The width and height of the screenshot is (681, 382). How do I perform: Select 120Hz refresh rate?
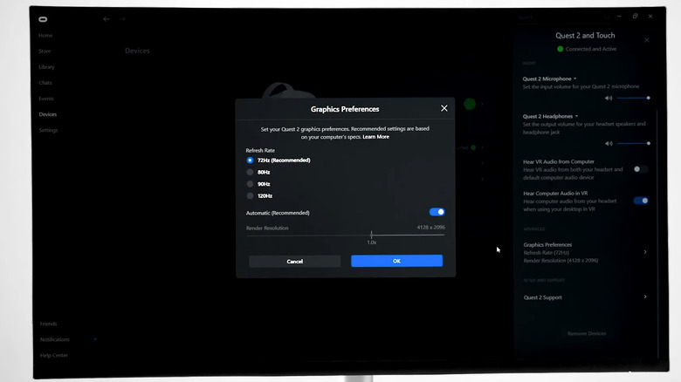tap(250, 195)
